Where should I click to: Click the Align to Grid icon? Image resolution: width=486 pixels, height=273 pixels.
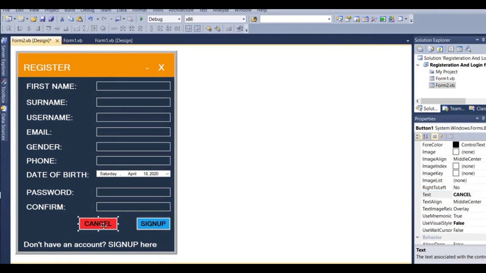click(x=8, y=28)
